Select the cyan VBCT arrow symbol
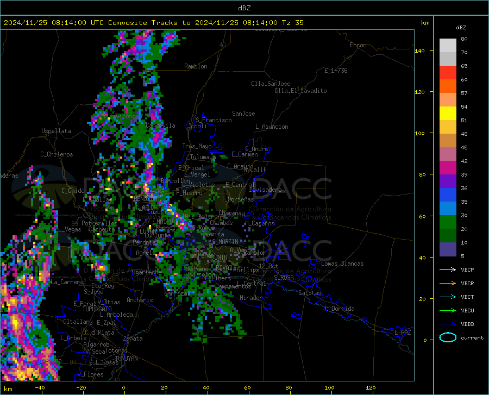489x395 pixels. pyautogui.click(x=448, y=297)
